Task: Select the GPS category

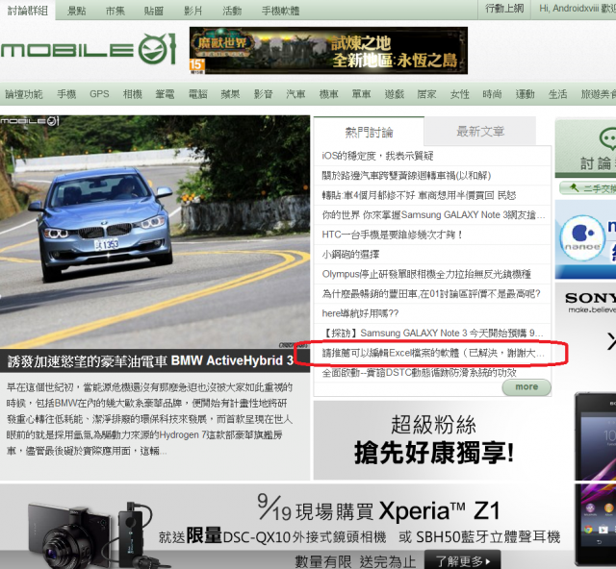Action: (x=99, y=94)
